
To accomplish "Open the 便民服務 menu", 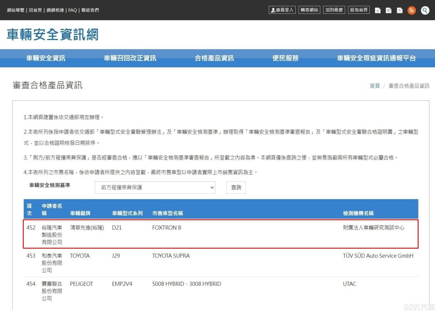I will (x=285, y=58).
